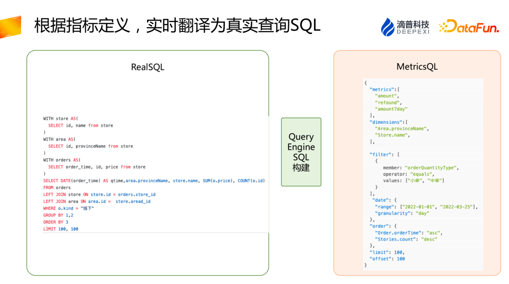Click the "Store.name" dimension

tap(393, 135)
